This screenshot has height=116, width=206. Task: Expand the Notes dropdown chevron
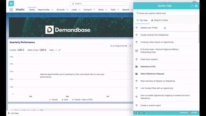tap(106, 10)
